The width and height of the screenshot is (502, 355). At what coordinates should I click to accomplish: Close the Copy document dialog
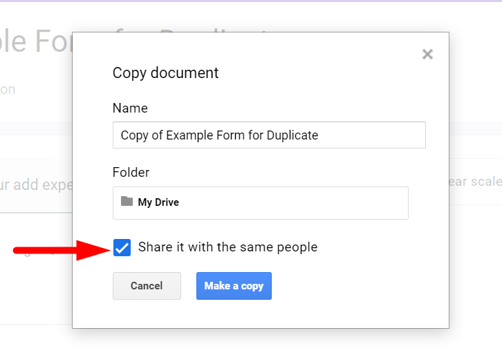427,55
